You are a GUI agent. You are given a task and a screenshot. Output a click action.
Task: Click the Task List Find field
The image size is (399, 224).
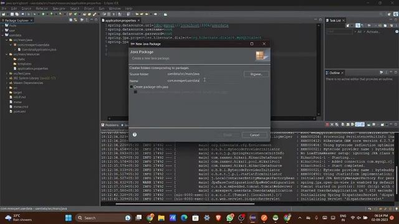click(339, 32)
